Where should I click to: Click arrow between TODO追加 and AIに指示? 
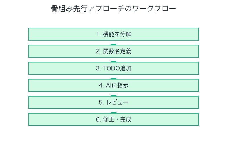113,78
